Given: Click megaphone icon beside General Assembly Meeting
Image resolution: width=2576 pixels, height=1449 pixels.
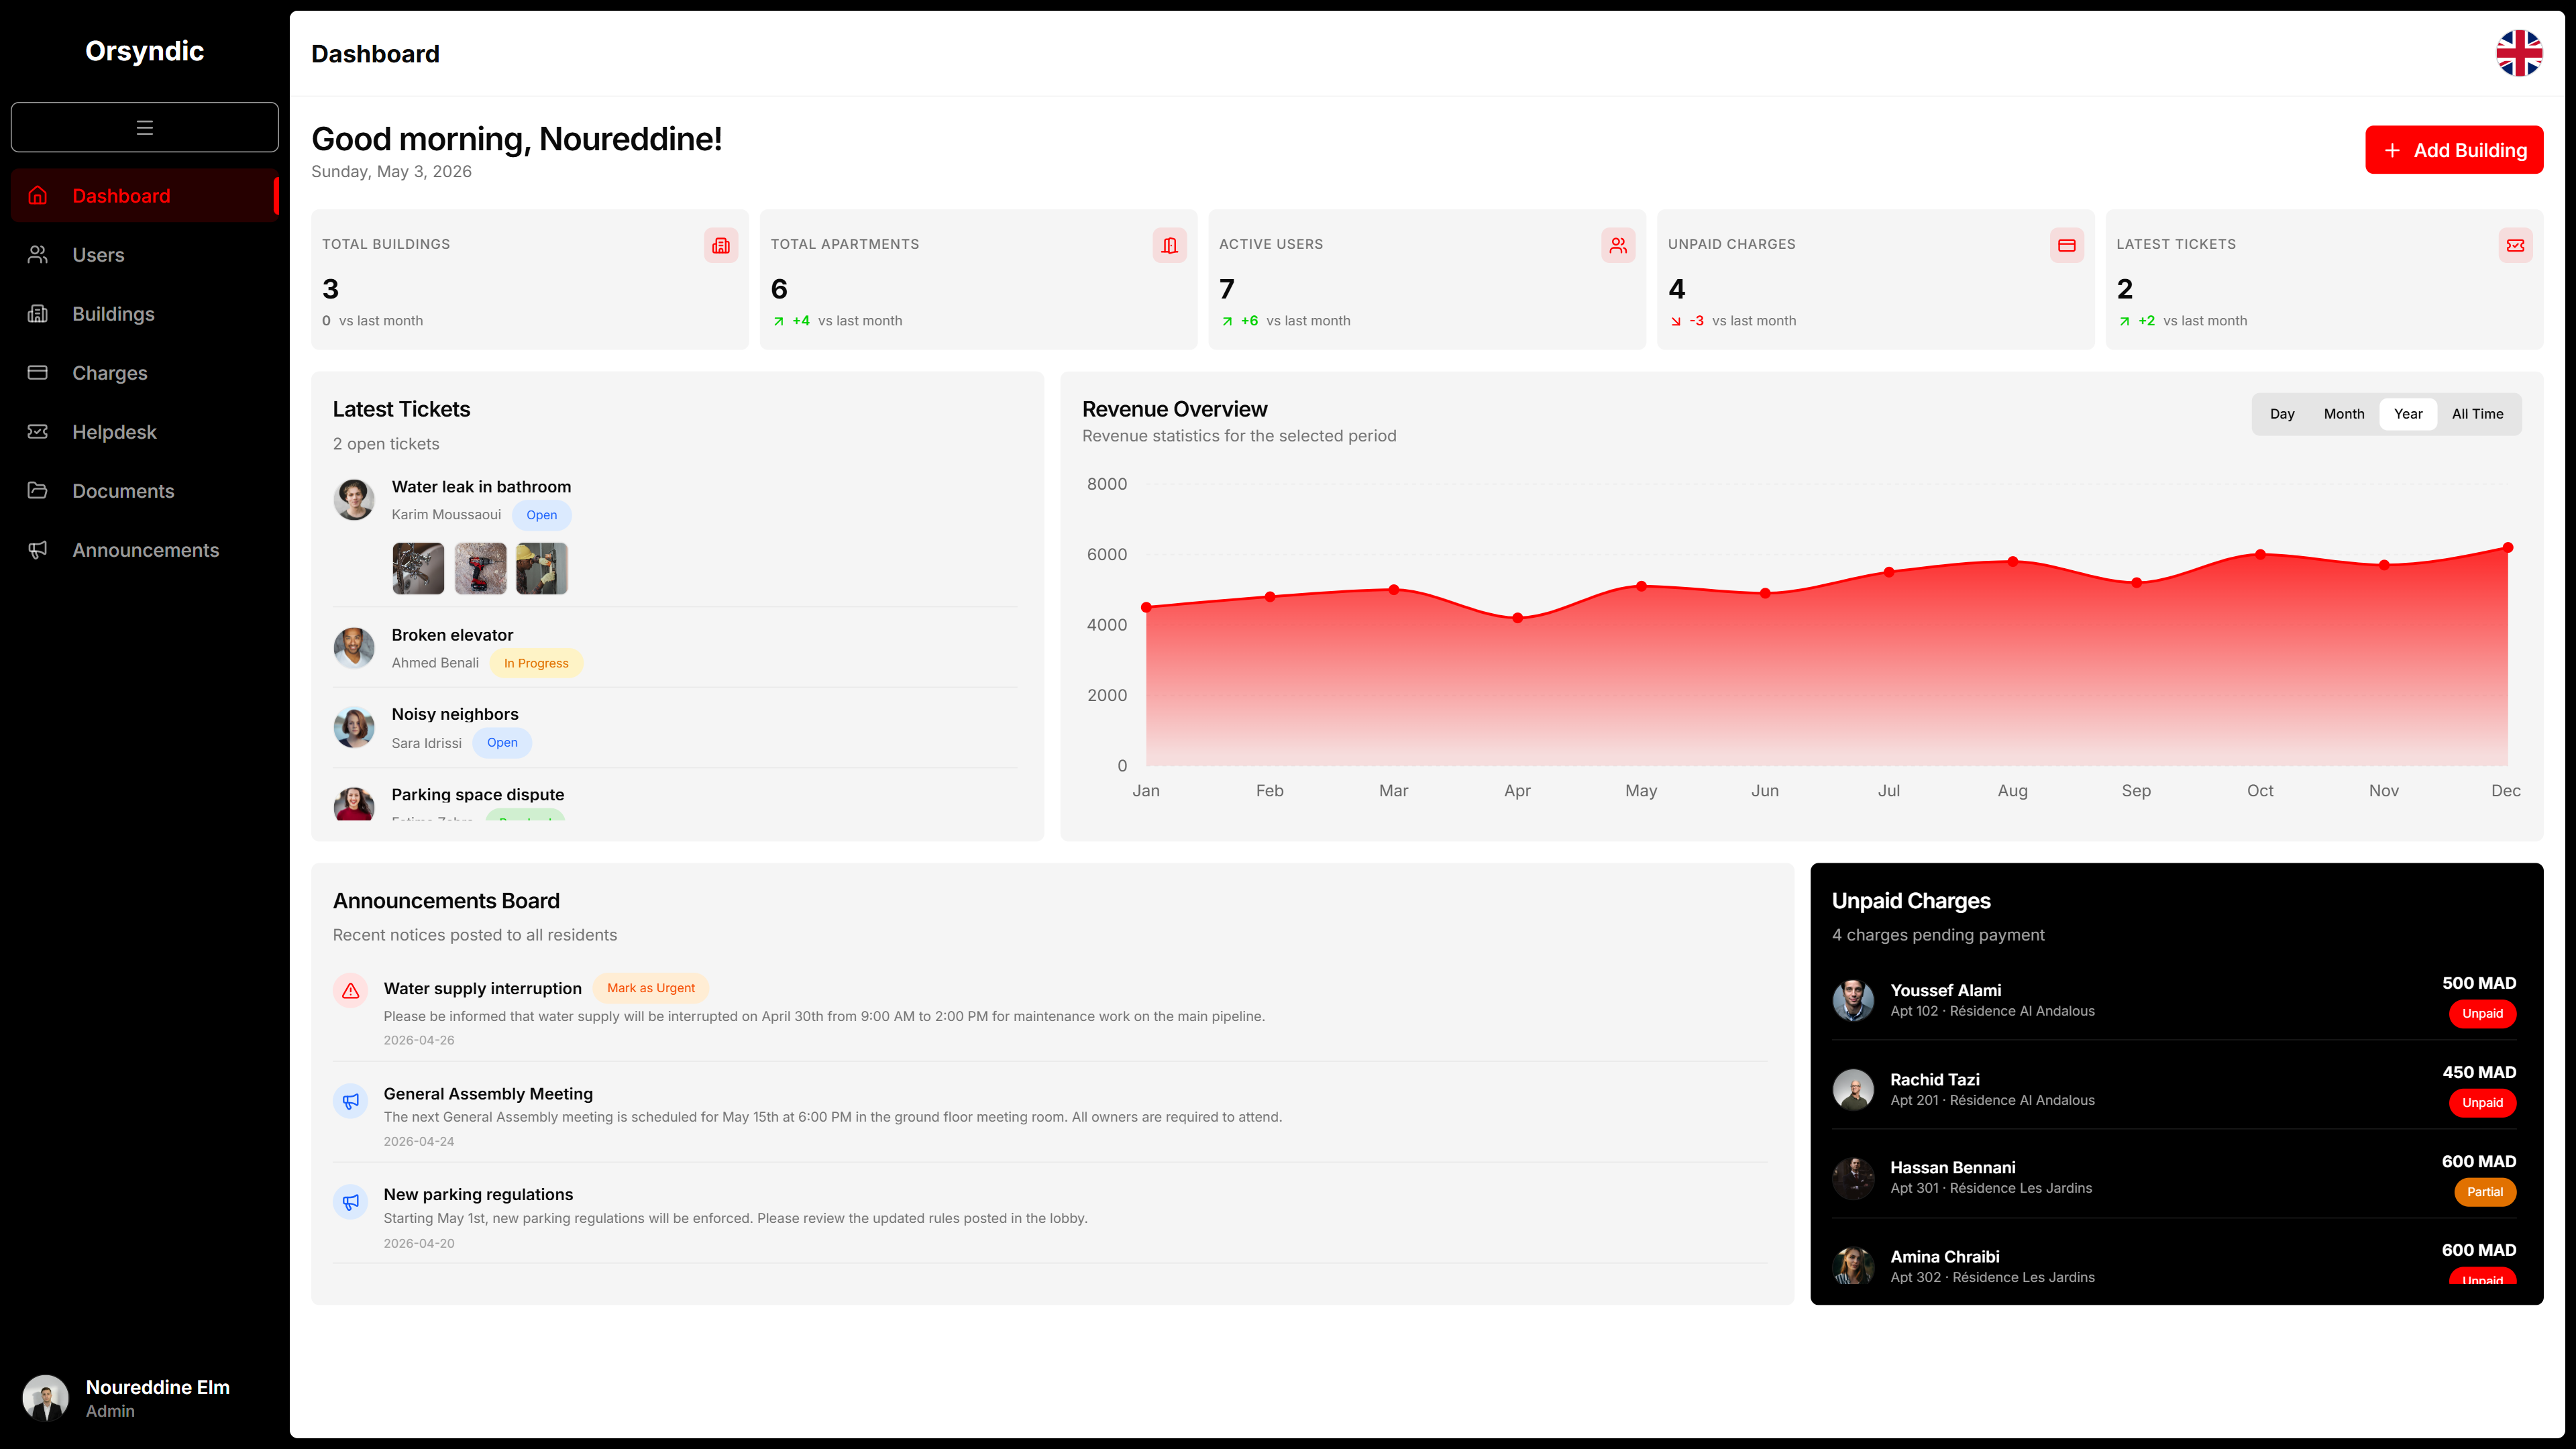Looking at the screenshot, I should coord(350,1101).
